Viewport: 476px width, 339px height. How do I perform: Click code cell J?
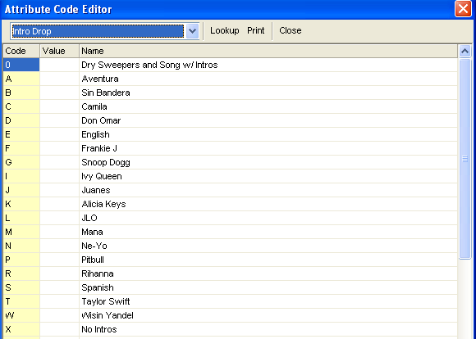coord(21,190)
